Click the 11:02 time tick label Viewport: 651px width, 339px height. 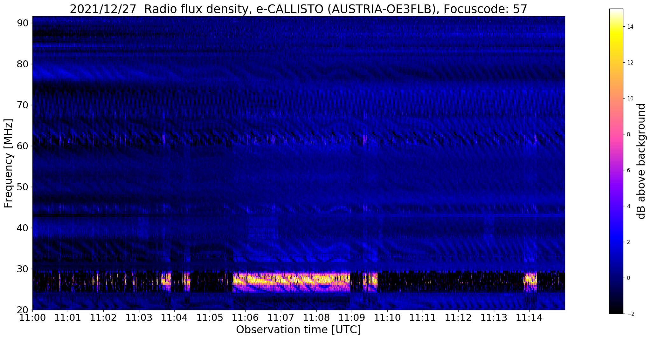[103, 317]
